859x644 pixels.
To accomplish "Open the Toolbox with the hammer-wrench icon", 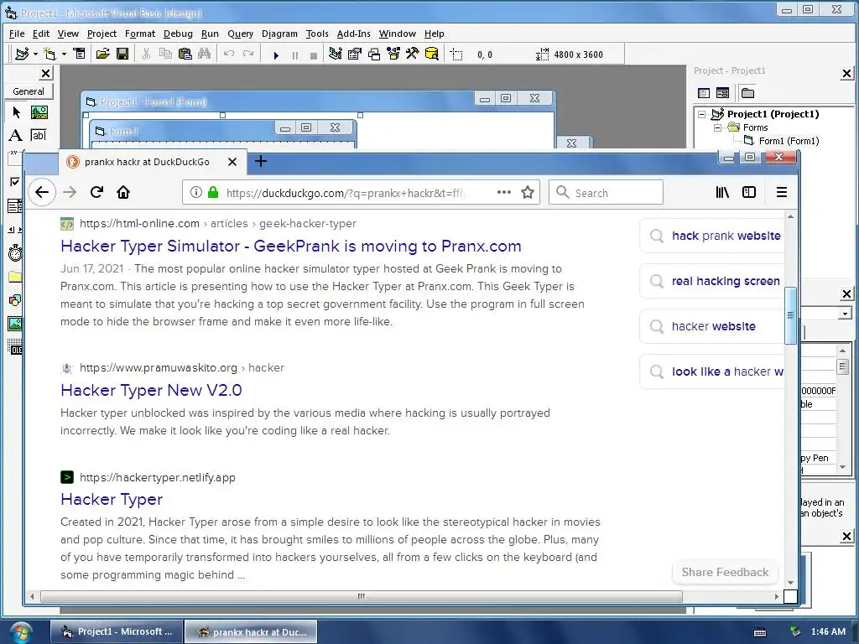I will tap(413, 54).
